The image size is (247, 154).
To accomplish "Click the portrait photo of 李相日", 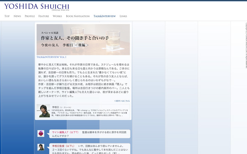I will 43,111.
